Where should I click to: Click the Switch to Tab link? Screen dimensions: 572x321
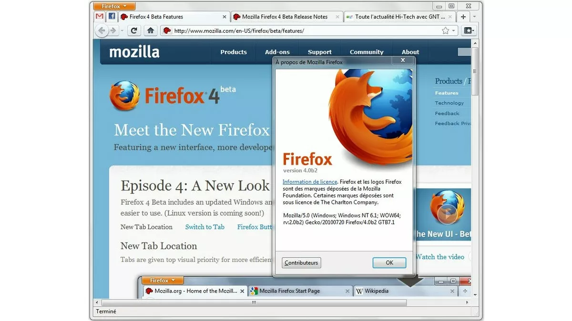click(204, 227)
